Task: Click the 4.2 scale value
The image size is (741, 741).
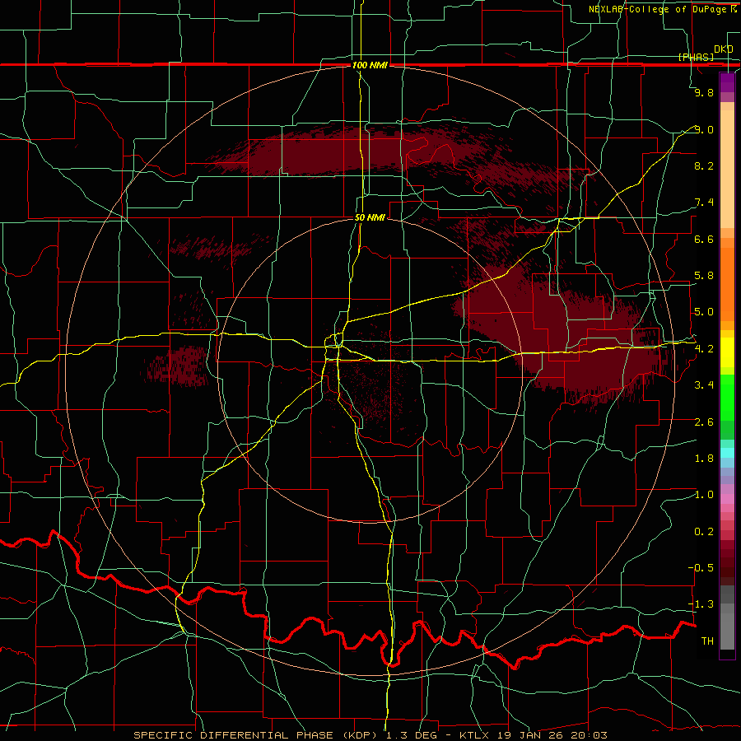Action: tap(704, 349)
